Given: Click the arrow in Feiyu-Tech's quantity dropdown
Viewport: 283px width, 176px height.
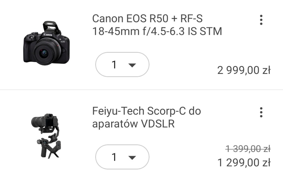Looking at the screenshot, I should click(x=132, y=158).
